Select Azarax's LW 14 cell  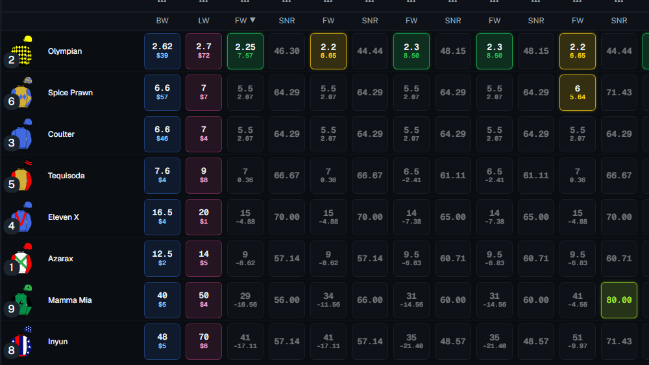coord(204,259)
